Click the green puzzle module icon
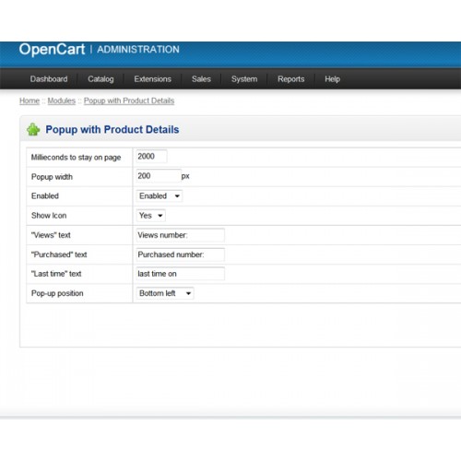Viewport: 461px width, 461px height. click(33, 129)
